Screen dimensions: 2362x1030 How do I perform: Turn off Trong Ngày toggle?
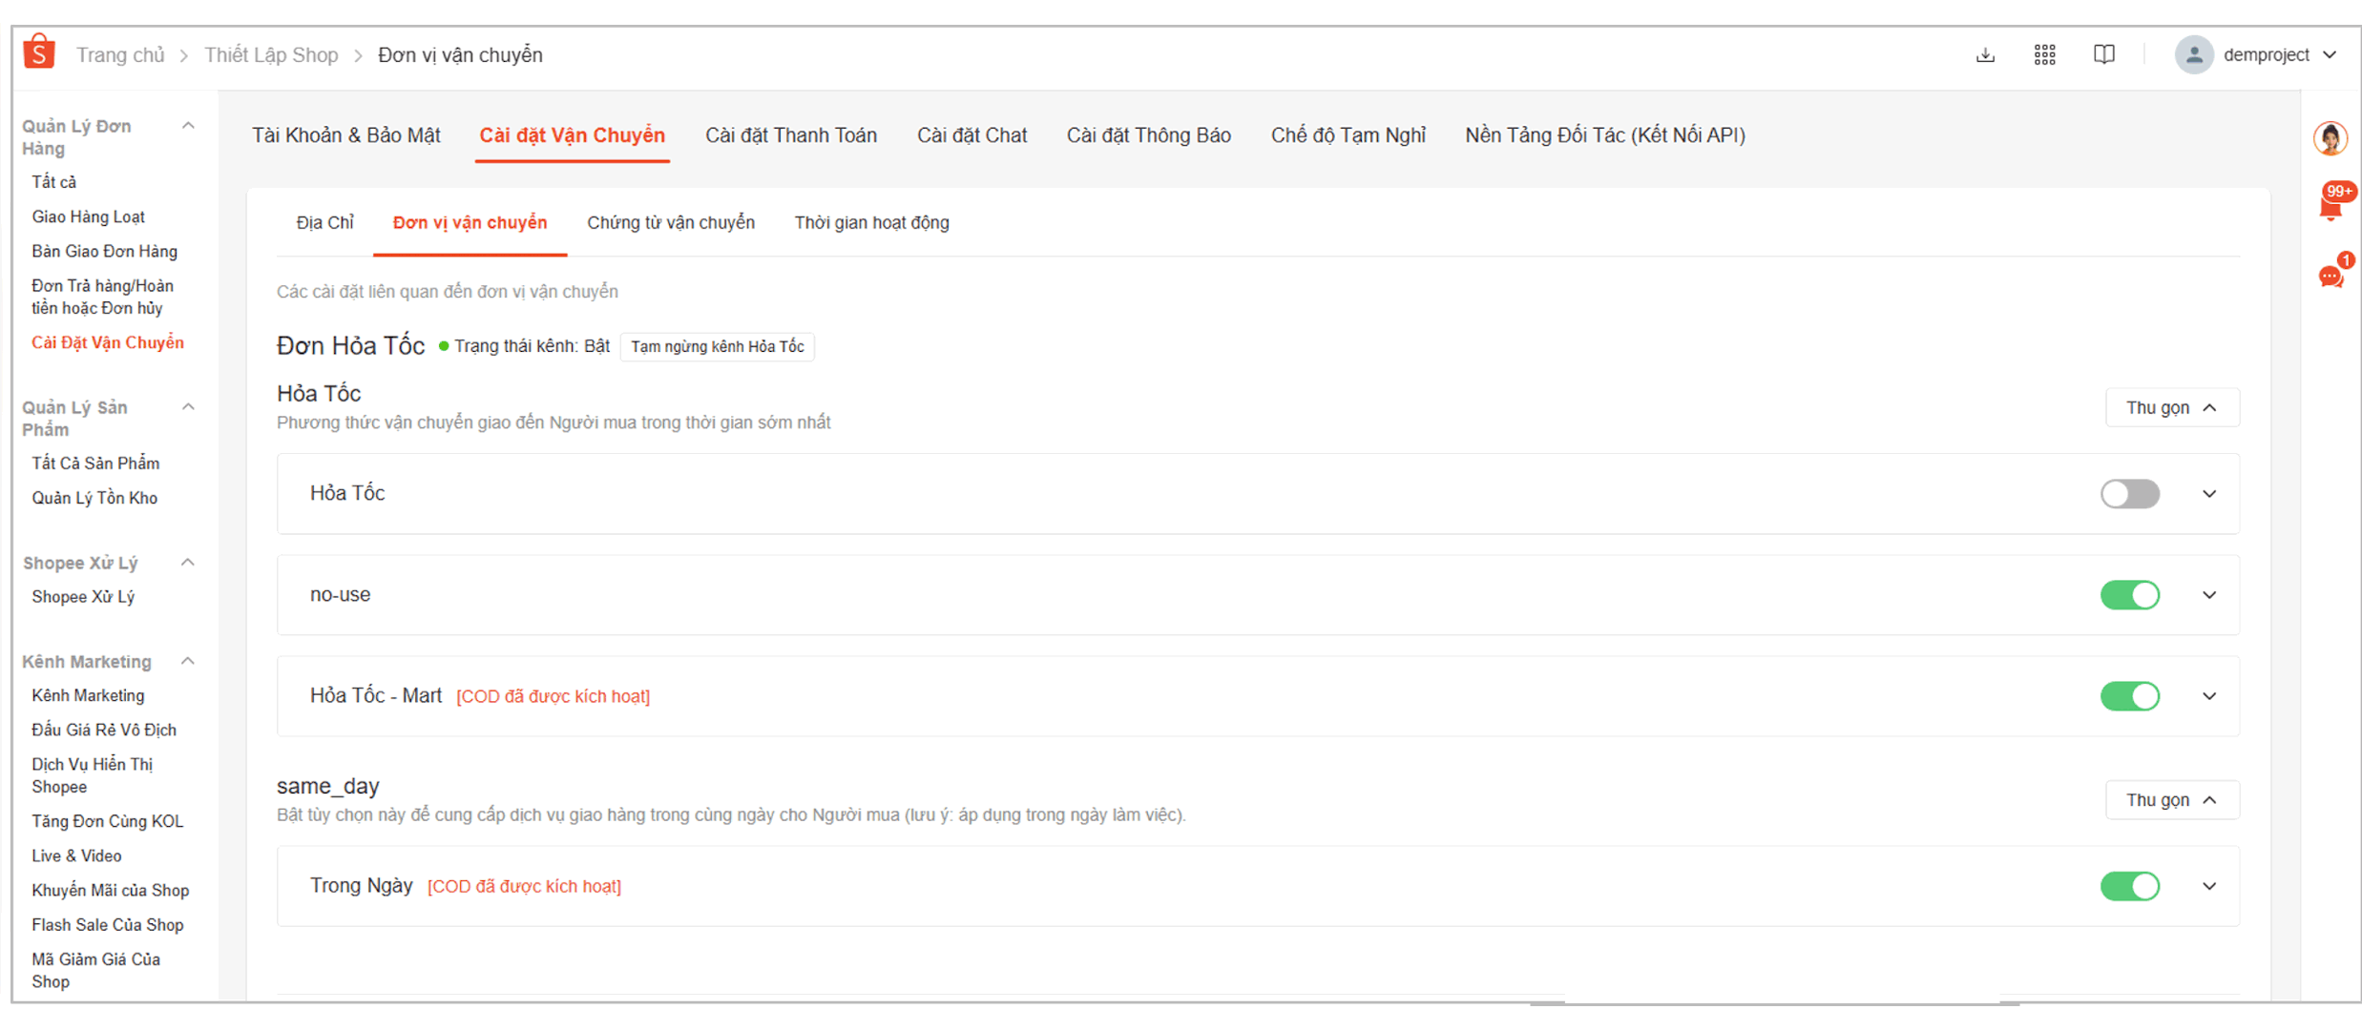point(2129,886)
